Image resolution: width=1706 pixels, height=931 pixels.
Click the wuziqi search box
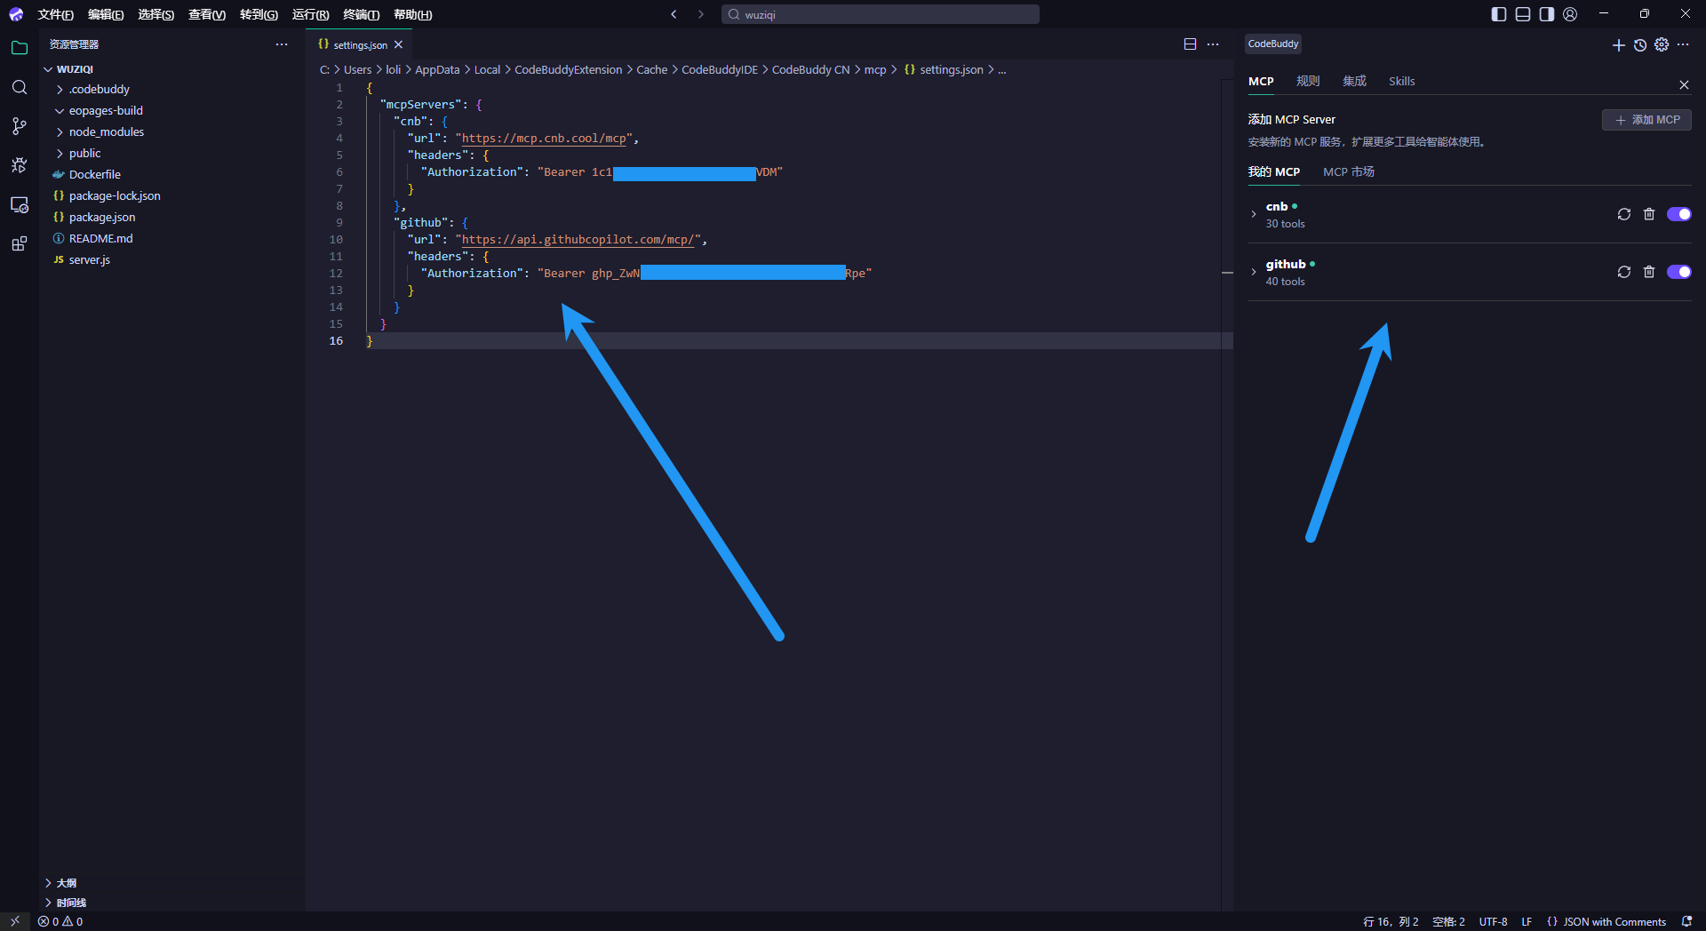[x=880, y=14]
